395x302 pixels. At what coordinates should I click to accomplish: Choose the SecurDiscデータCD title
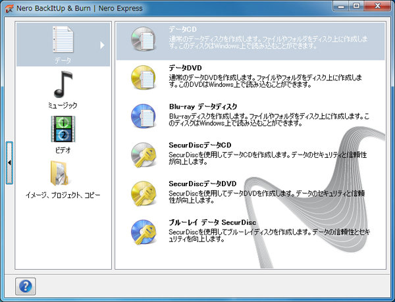click(200, 145)
